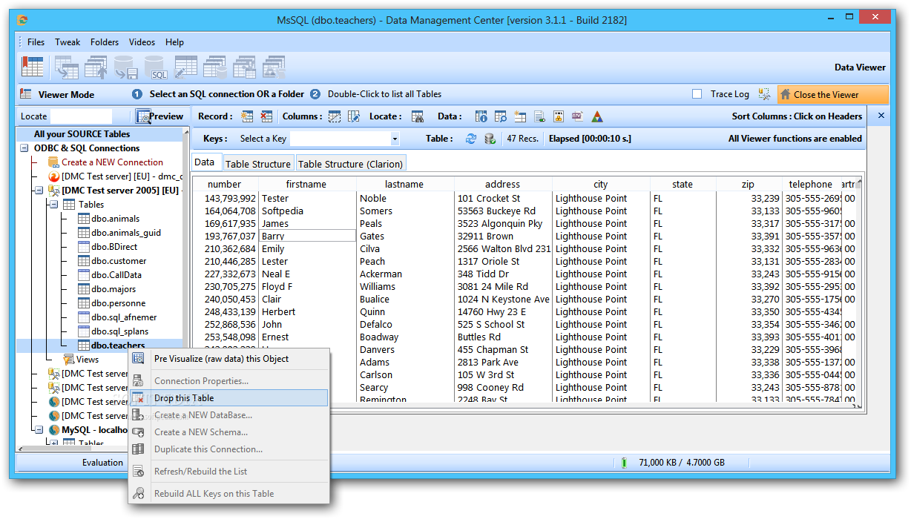The width and height of the screenshot is (911, 519).
Task: Select dbo.sql_splans table in tree
Action: pyautogui.click(x=119, y=331)
